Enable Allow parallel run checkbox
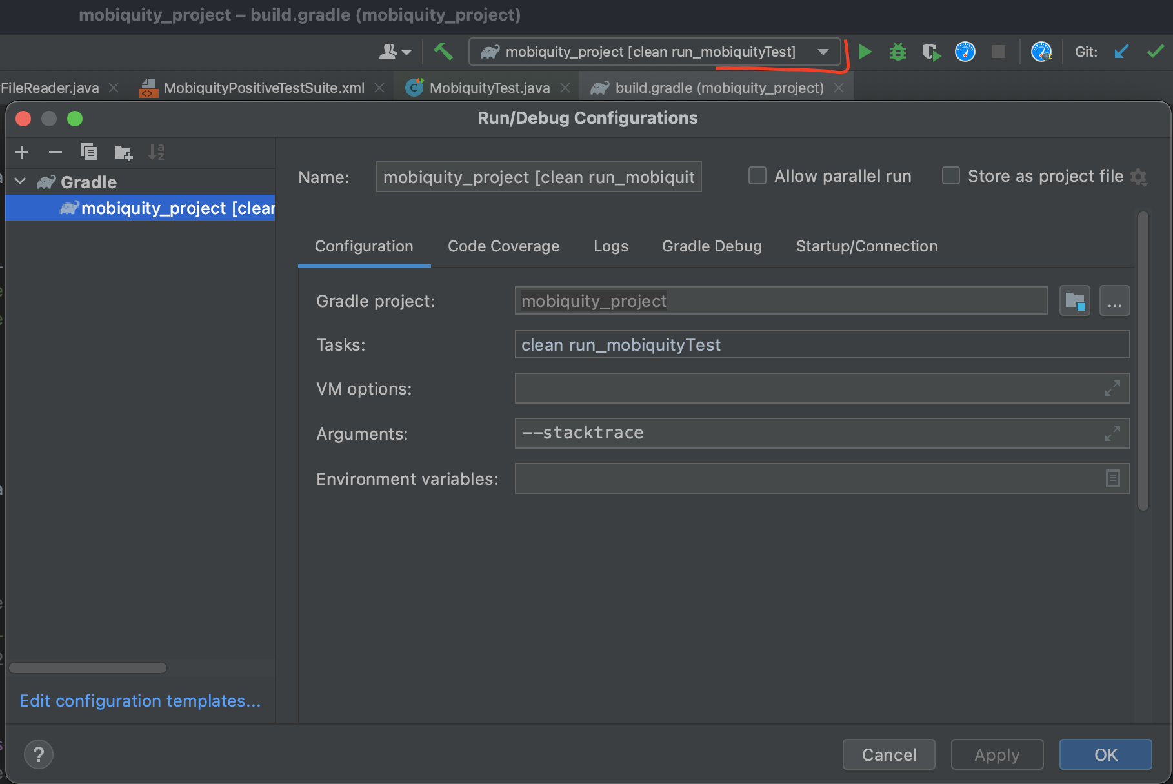This screenshot has width=1173, height=784. click(x=757, y=175)
